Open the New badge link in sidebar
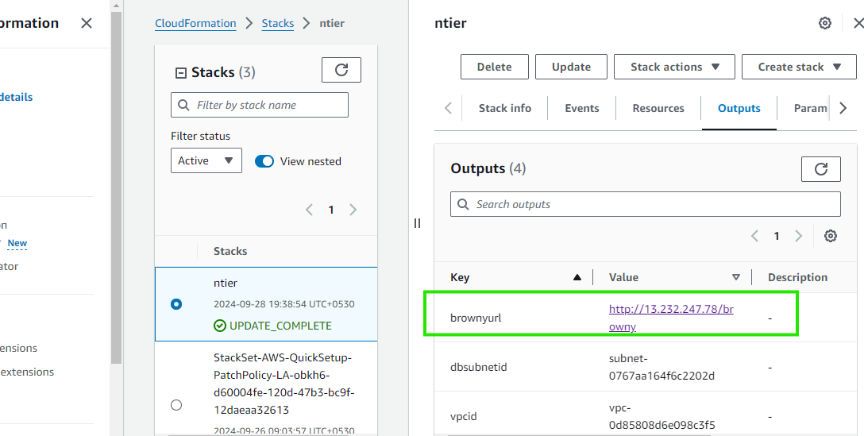Viewport: 864px width, 436px height. [x=17, y=243]
